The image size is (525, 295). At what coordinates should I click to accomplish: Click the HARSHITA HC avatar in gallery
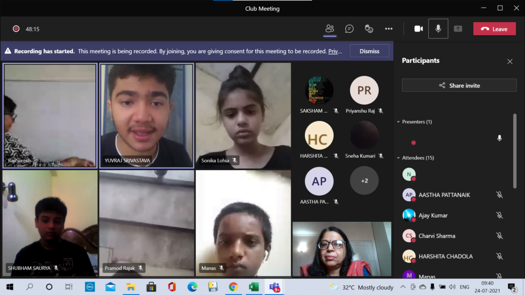click(x=319, y=135)
